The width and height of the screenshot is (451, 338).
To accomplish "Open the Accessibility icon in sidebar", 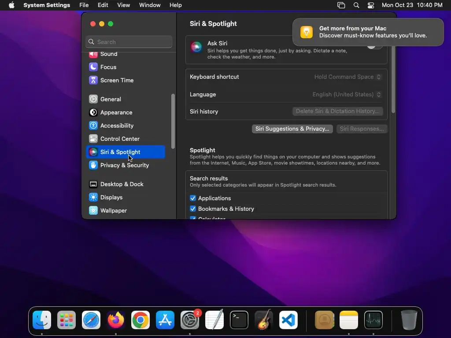I will tap(93, 125).
